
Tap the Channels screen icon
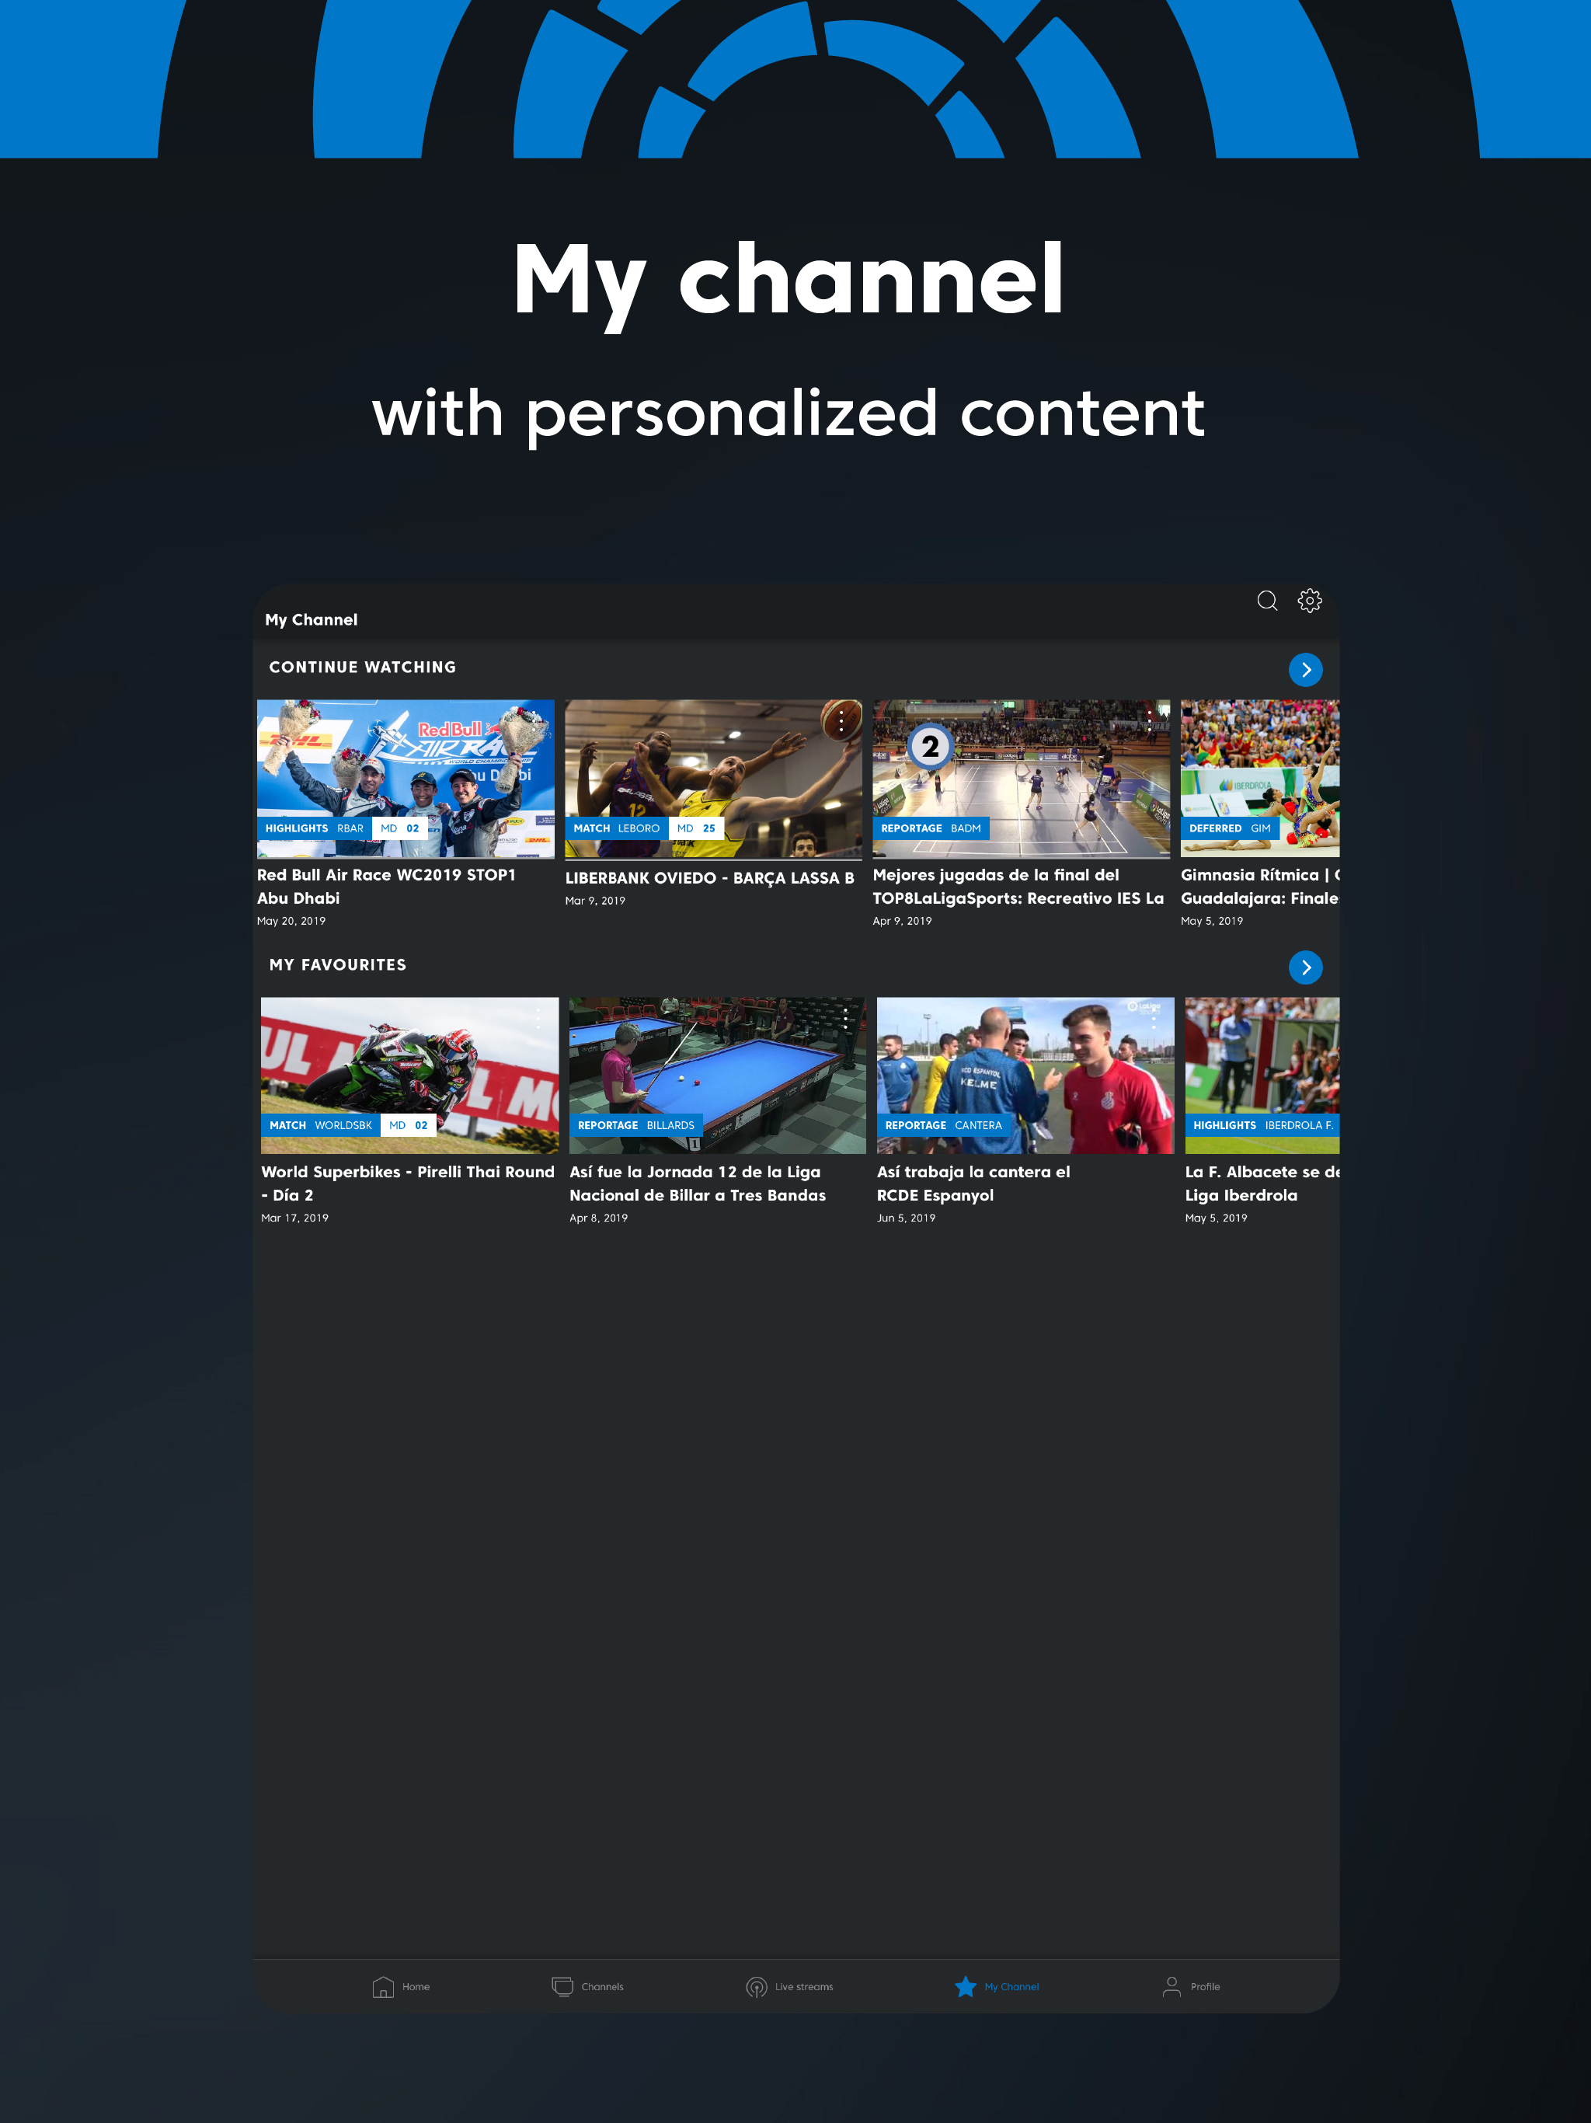562,1987
